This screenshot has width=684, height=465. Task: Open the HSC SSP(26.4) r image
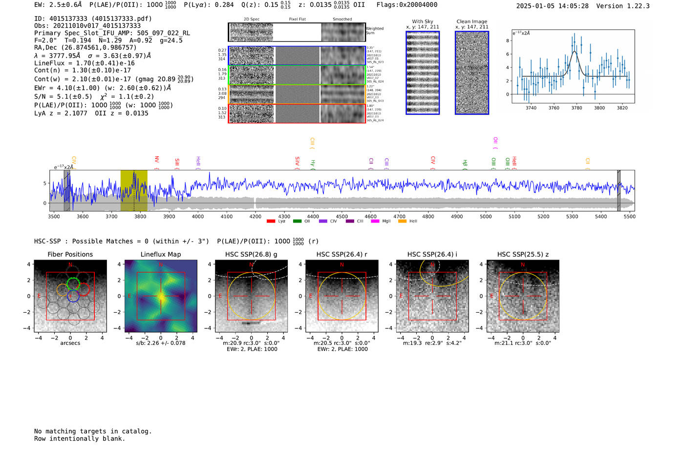click(x=342, y=296)
